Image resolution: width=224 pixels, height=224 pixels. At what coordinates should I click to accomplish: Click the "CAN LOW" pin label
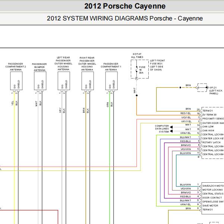[208, 127]
